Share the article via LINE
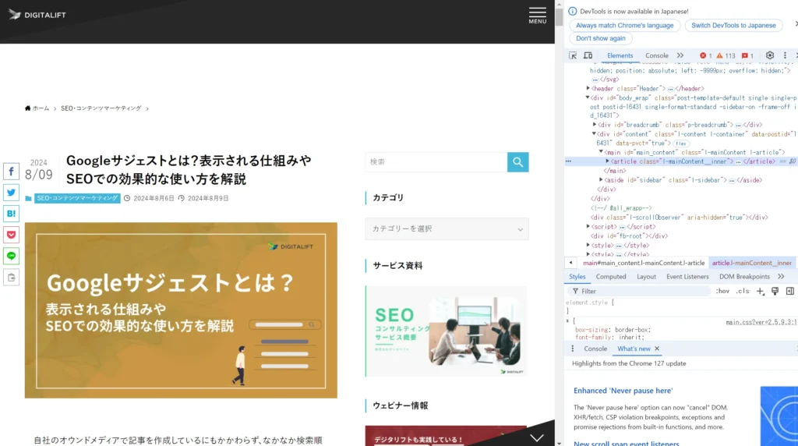 pos(11,256)
